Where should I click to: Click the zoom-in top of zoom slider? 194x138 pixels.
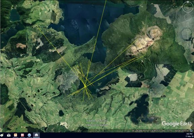coord(188,31)
